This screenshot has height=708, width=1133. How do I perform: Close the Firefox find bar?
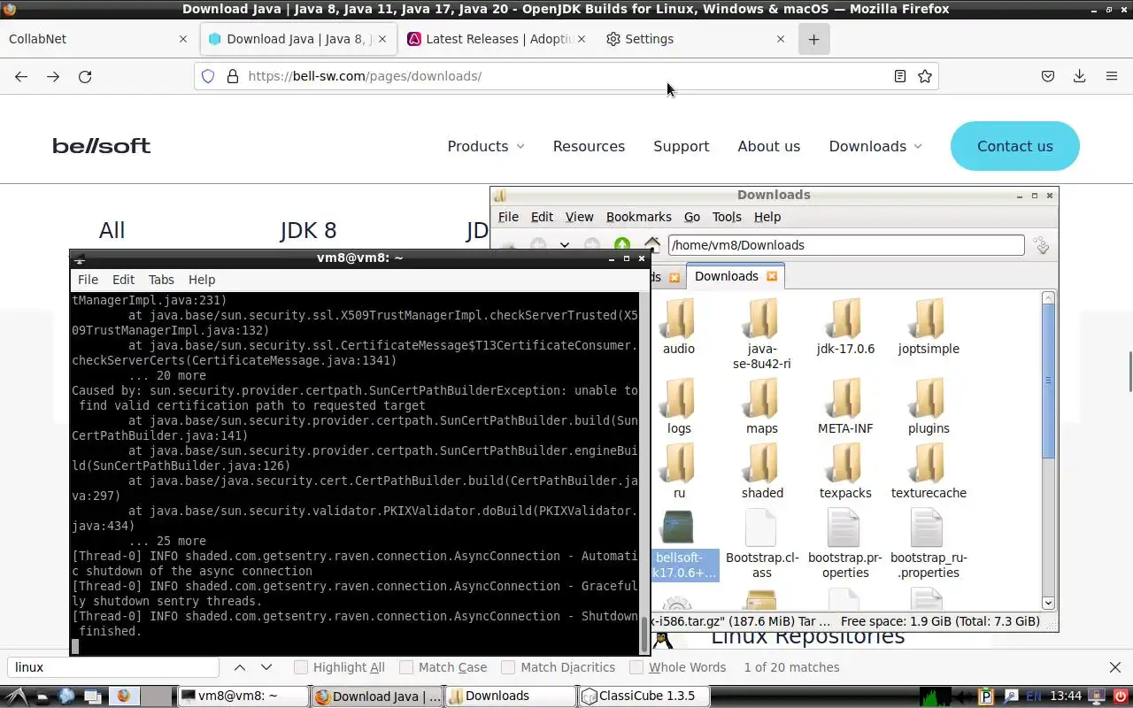pyautogui.click(x=1115, y=667)
